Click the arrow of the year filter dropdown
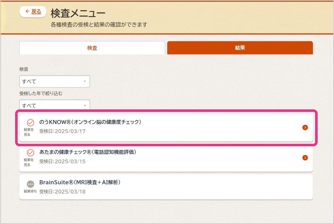Screen dimensions: 334x224 tap(85, 106)
